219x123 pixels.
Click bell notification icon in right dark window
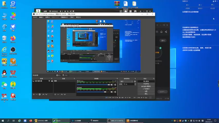coord(161,32)
